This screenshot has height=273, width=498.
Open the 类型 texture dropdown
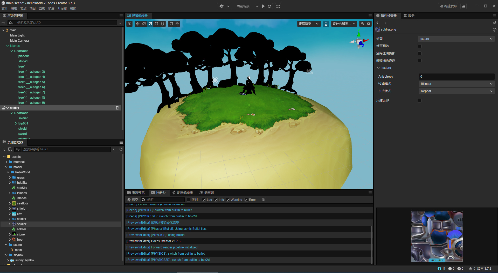pyautogui.click(x=456, y=39)
